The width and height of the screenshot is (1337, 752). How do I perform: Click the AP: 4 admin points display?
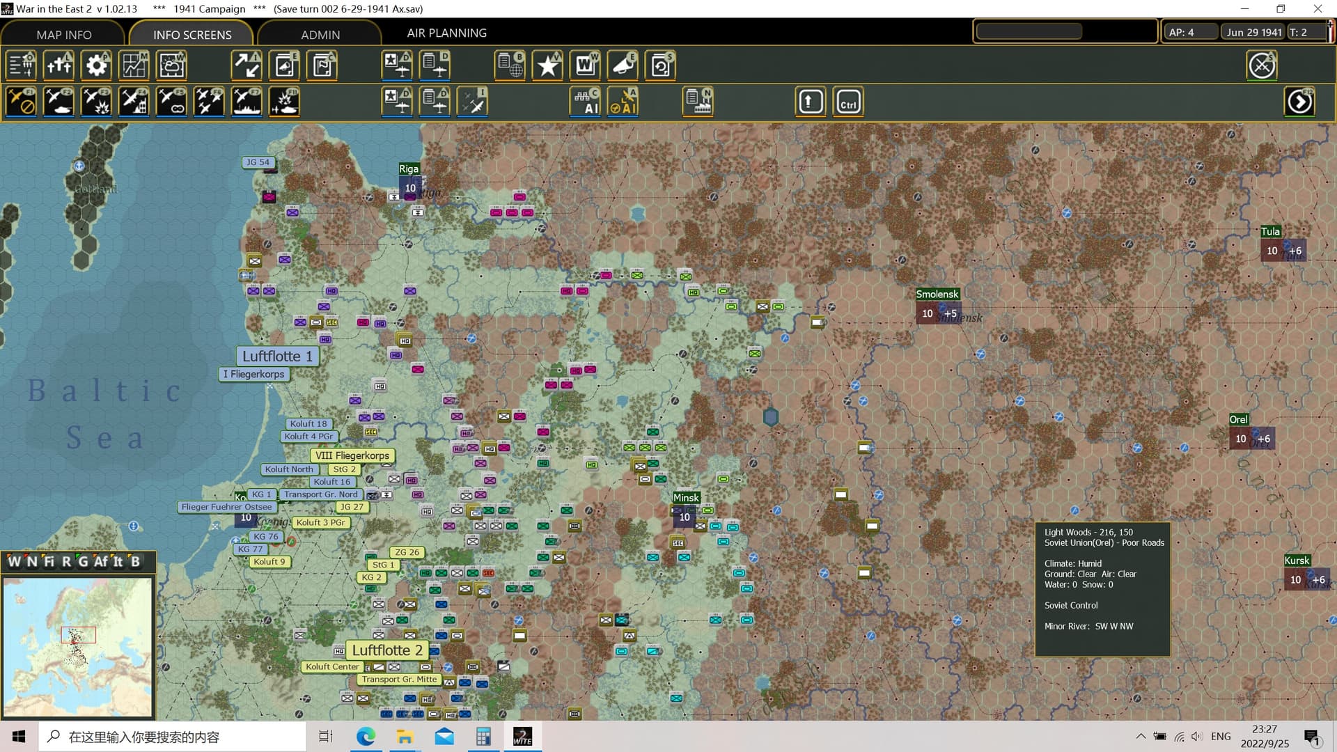coord(1191,32)
